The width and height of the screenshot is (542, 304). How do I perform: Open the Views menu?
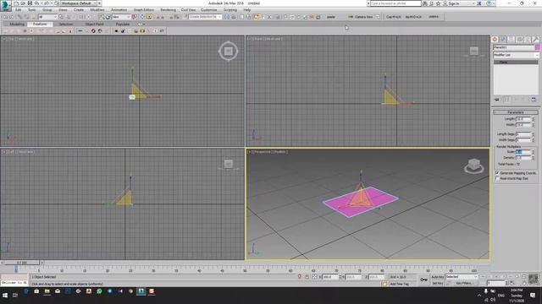pyautogui.click(x=63, y=9)
